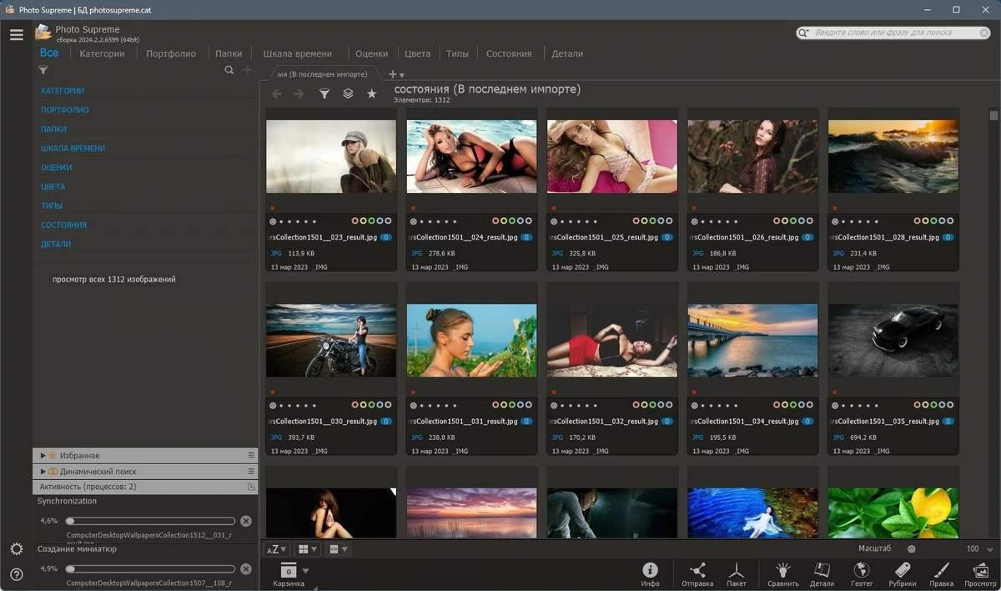The width and height of the screenshot is (1001, 591).
Task: Expand the Динамический поиск panel
Action: 43,472
